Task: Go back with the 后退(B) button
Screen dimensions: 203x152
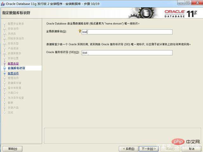Action: point(128,149)
